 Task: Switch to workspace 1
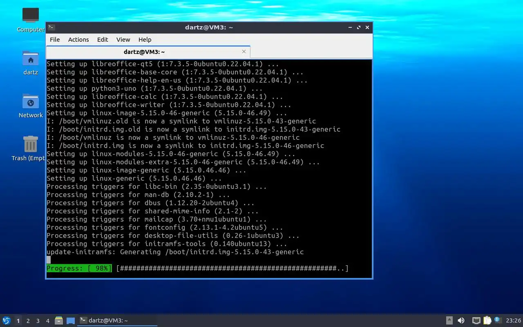(x=18, y=321)
